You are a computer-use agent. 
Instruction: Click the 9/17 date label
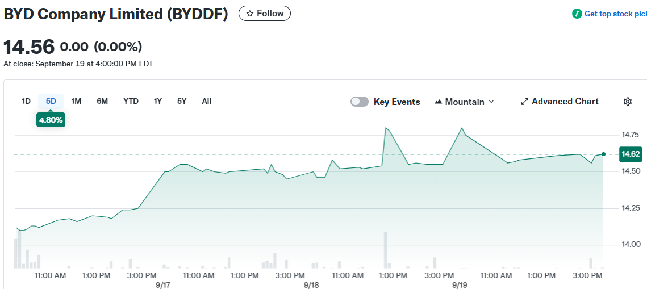click(163, 285)
